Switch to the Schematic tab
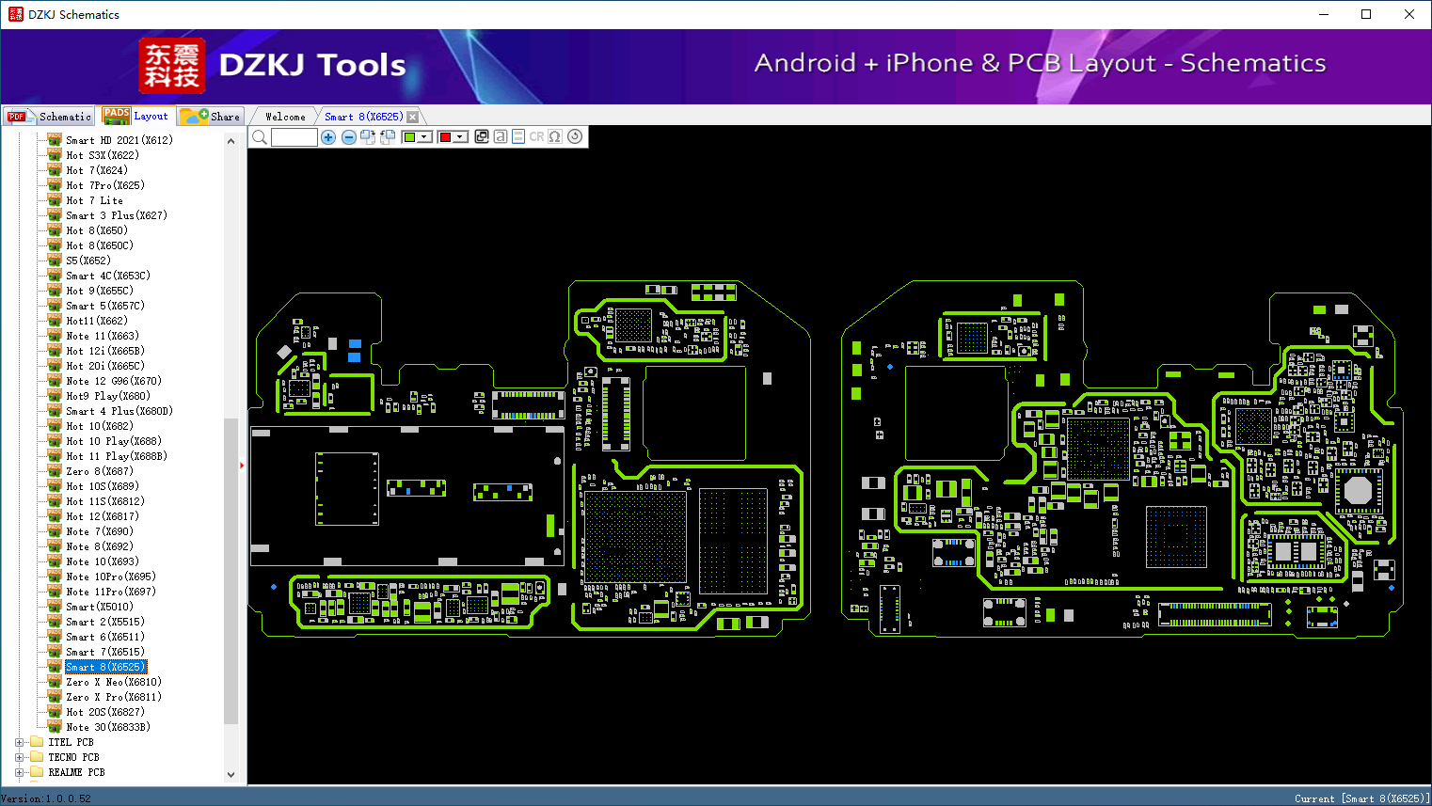 [x=48, y=117]
